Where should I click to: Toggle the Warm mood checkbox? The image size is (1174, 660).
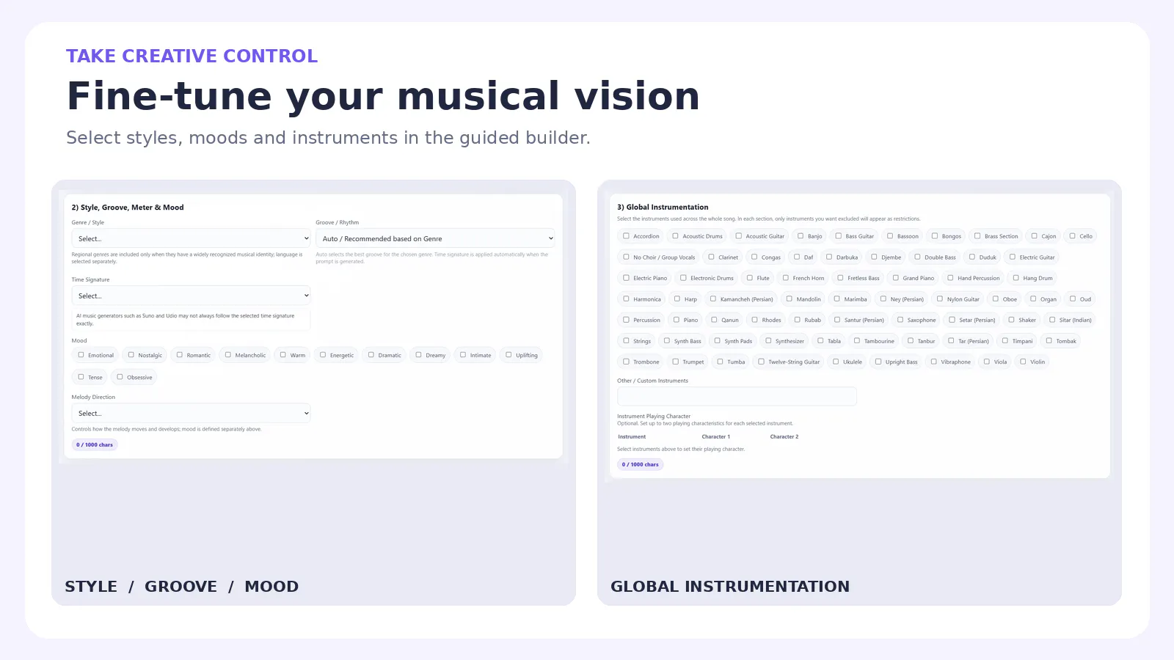pos(283,355)
